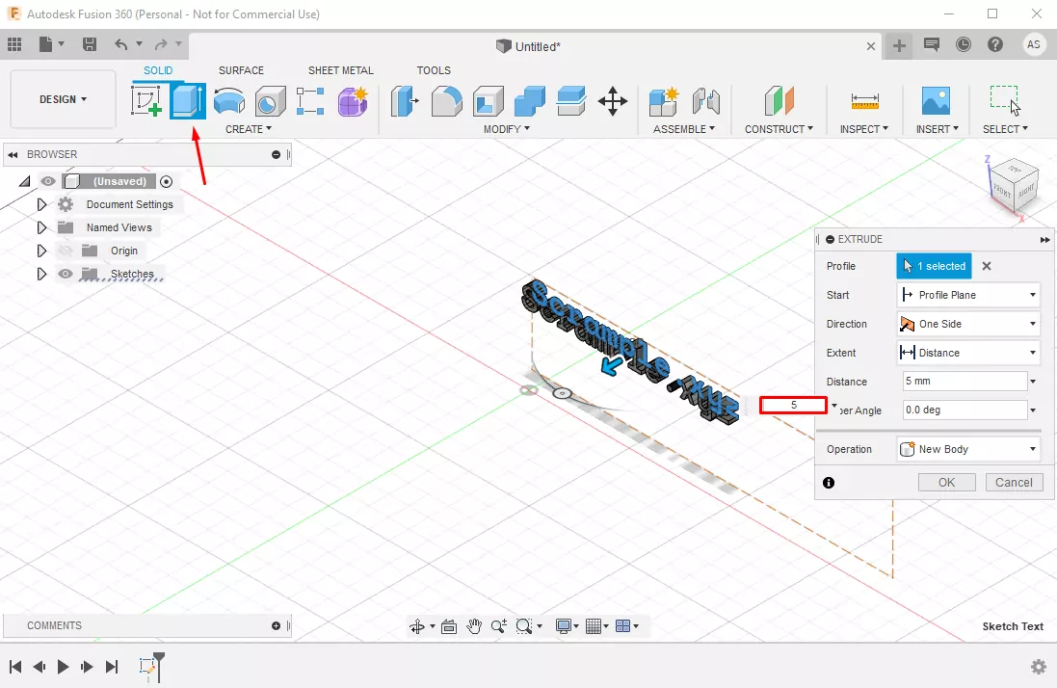
Task: Jump to the timeline beginning
Action: (15, 667)
